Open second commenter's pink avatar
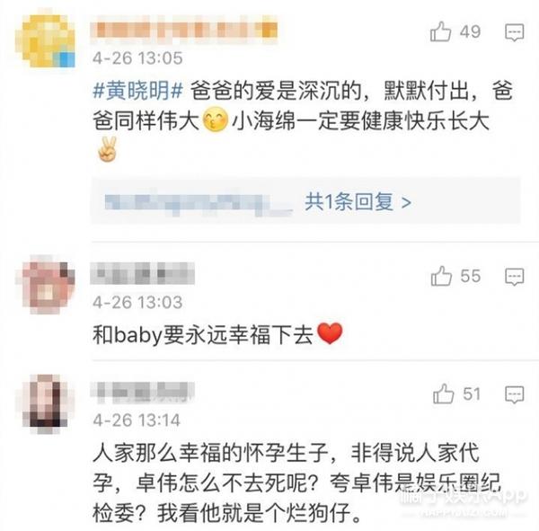This screenshot has height=531, width=539. pyautogui.click(x=46, y=285)
